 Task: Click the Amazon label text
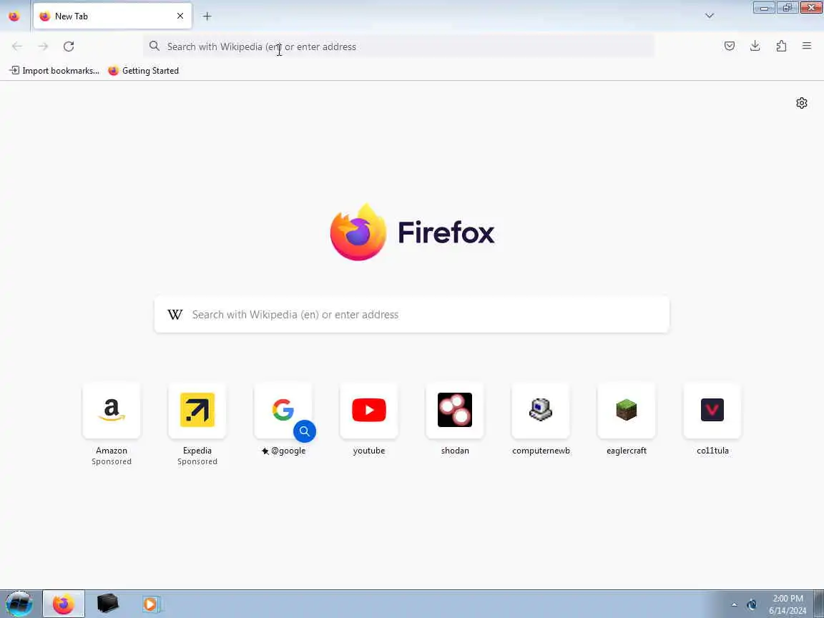(112, 451)
